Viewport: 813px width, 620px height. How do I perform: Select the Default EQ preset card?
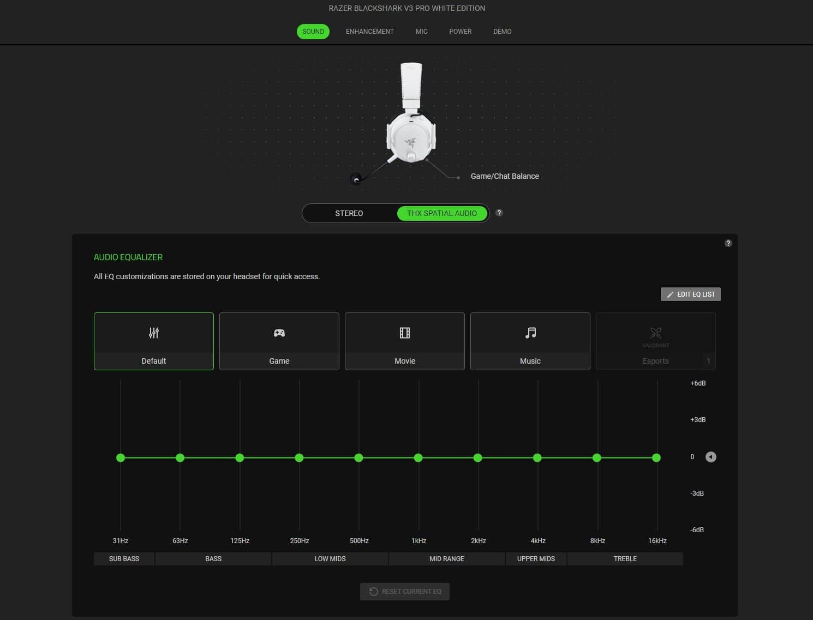pos(153,341)
